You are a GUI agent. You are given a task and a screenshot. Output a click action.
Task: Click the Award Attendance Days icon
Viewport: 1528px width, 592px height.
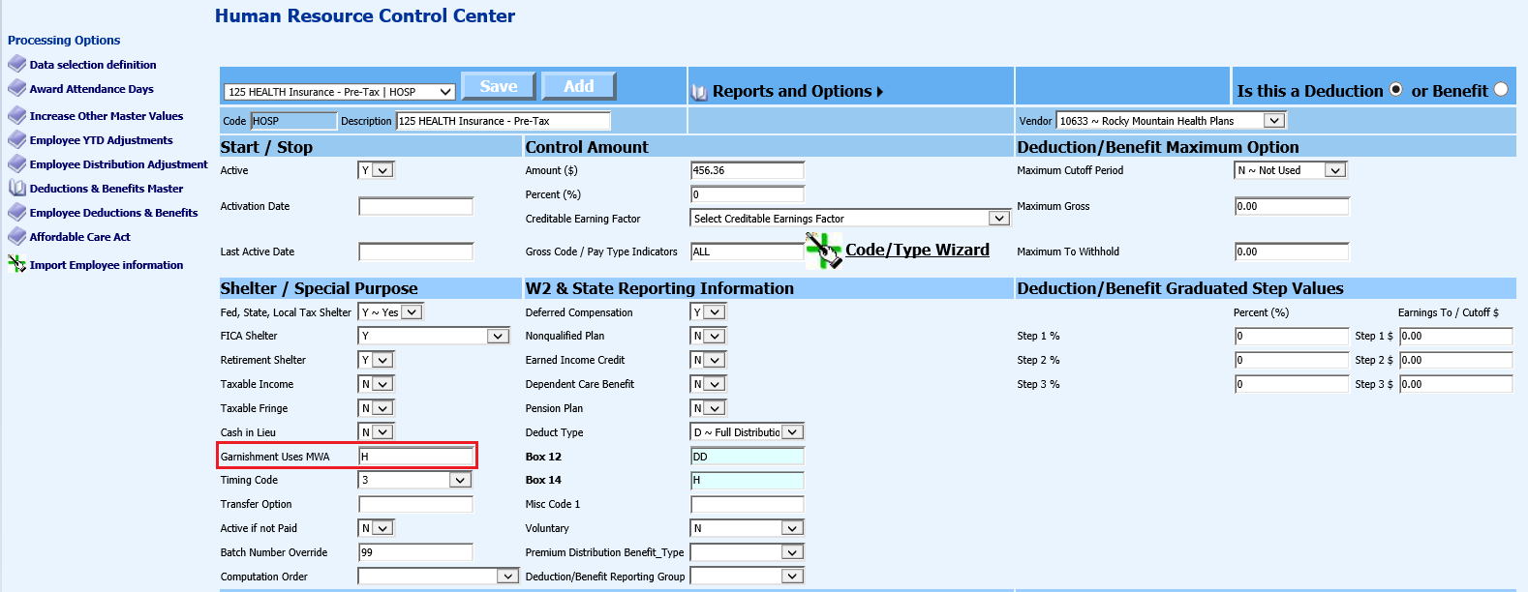pyautogui.click(x=16, y=88)
